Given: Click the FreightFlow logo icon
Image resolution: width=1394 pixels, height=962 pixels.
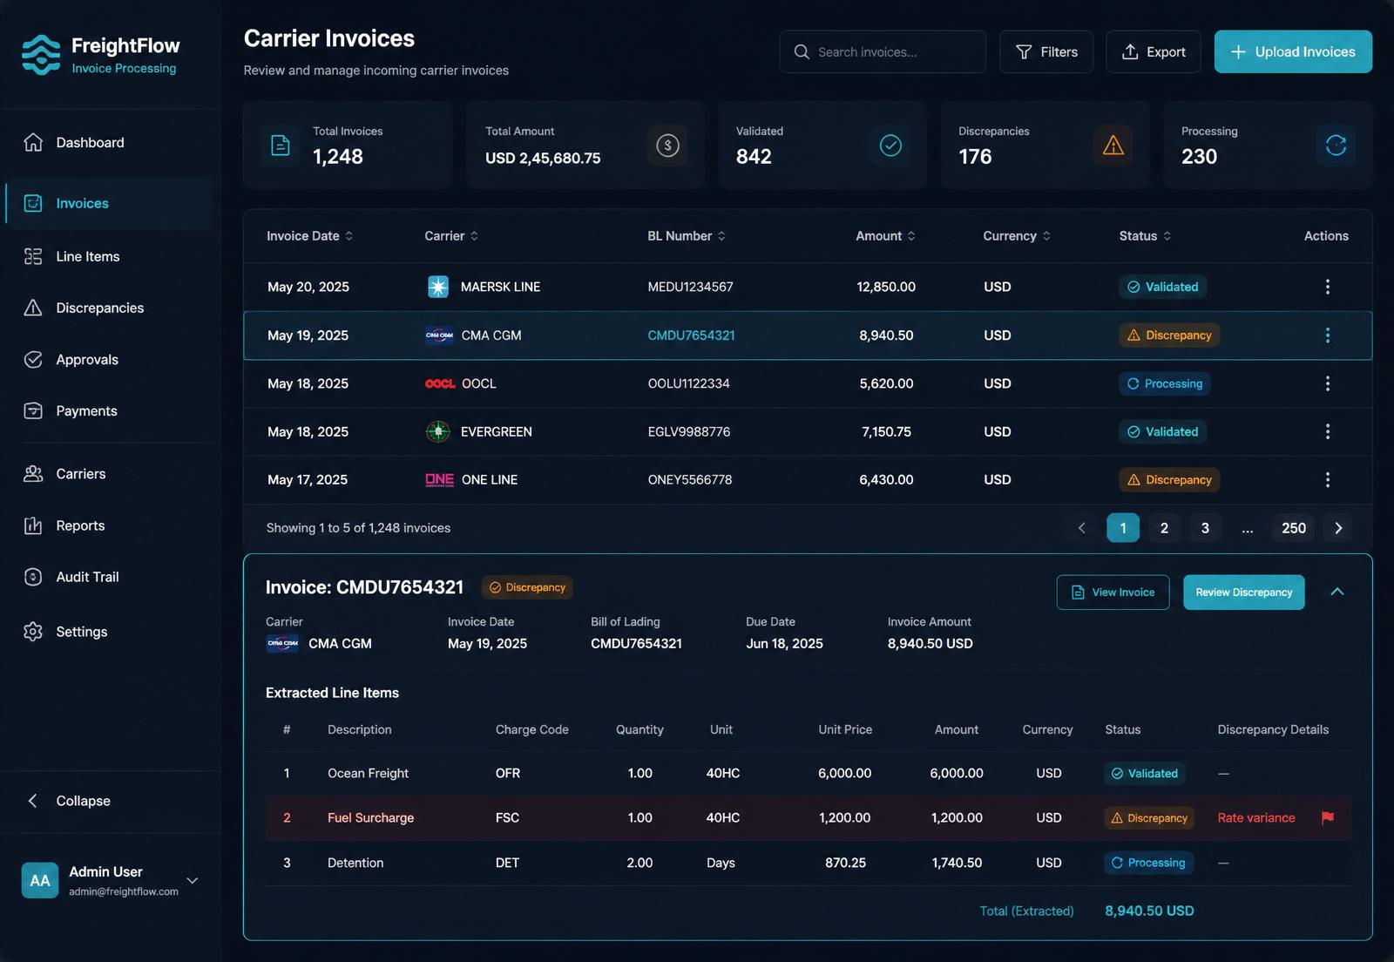Looking at the screenshot, I should coord(41,55).
